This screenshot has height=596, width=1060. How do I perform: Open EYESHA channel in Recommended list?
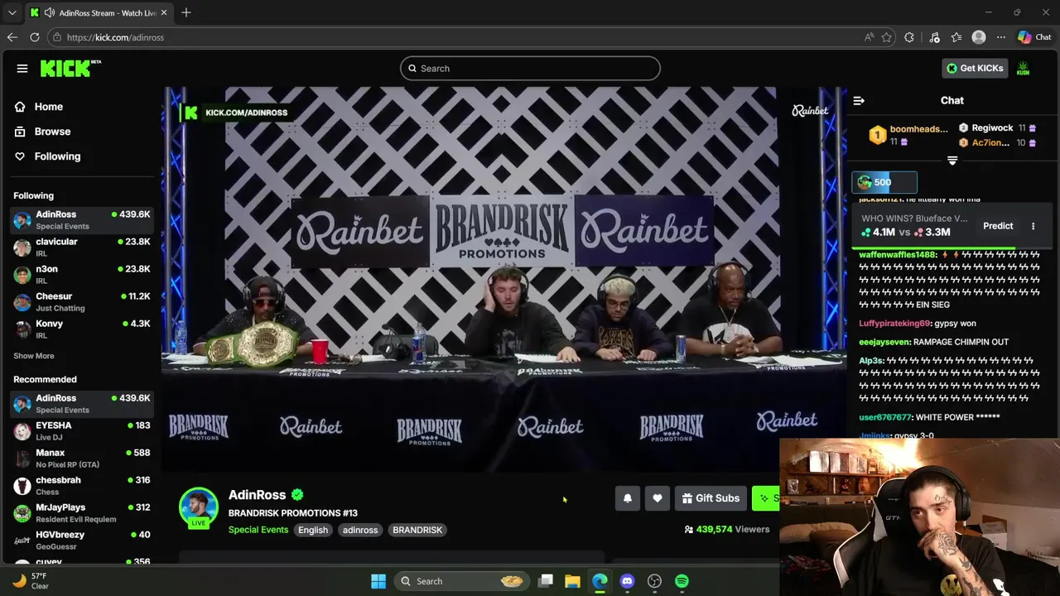click(81, 430)
